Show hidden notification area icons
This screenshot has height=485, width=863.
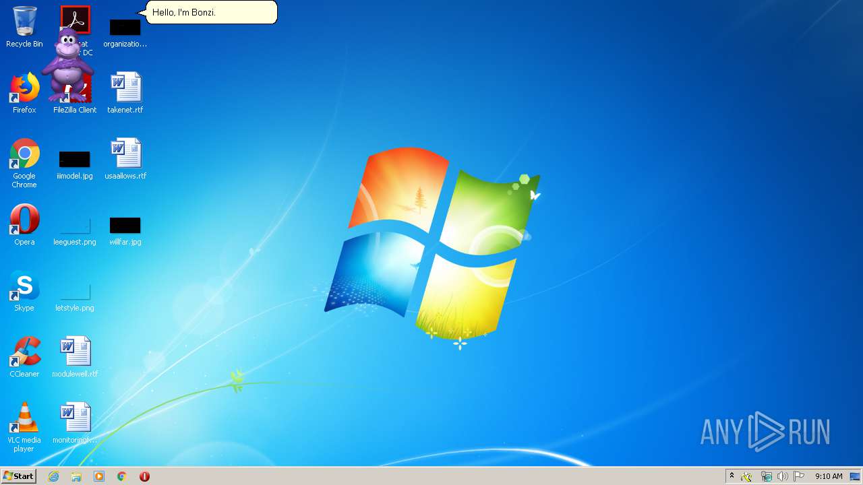[732, 476]
